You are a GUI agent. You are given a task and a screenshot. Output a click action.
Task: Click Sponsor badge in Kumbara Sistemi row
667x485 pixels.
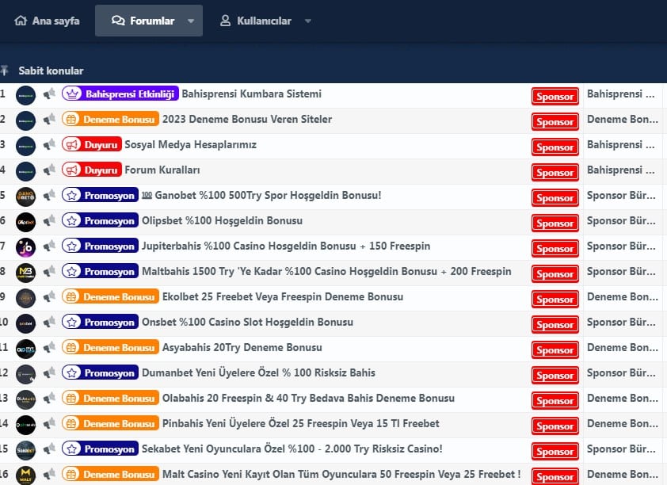(x=555, y=96)
